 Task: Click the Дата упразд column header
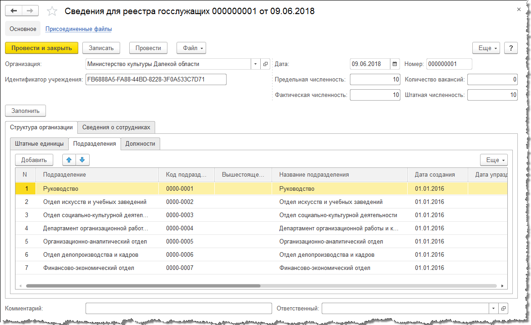coord(488,175)
